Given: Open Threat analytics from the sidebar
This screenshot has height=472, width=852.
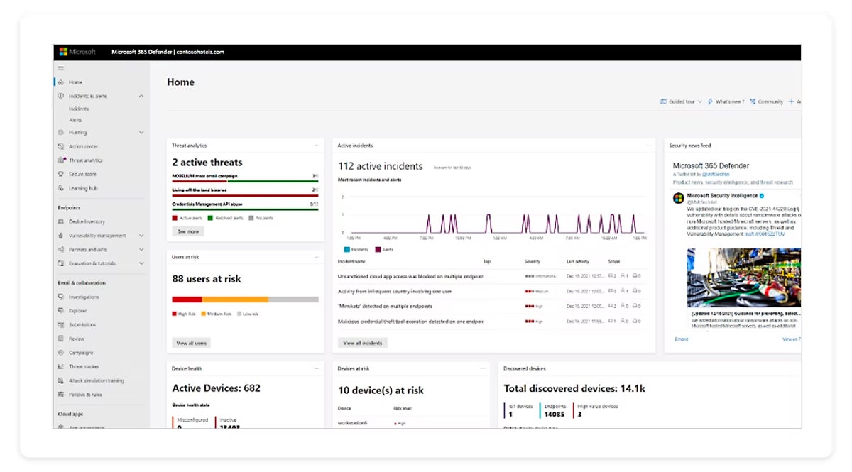Looking at the screenshot, I should click(84, 160).
